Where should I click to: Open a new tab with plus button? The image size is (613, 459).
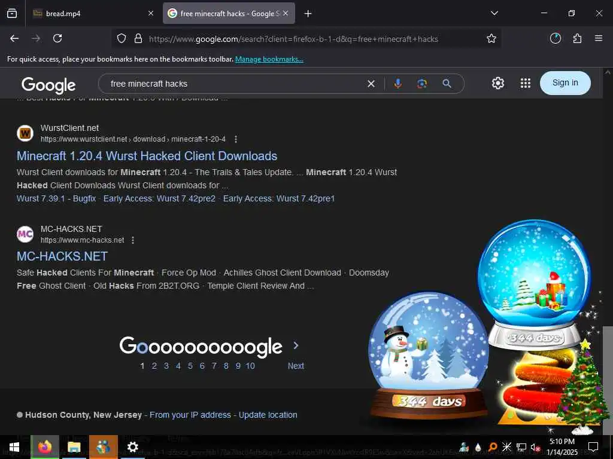(x=308, y=14)
